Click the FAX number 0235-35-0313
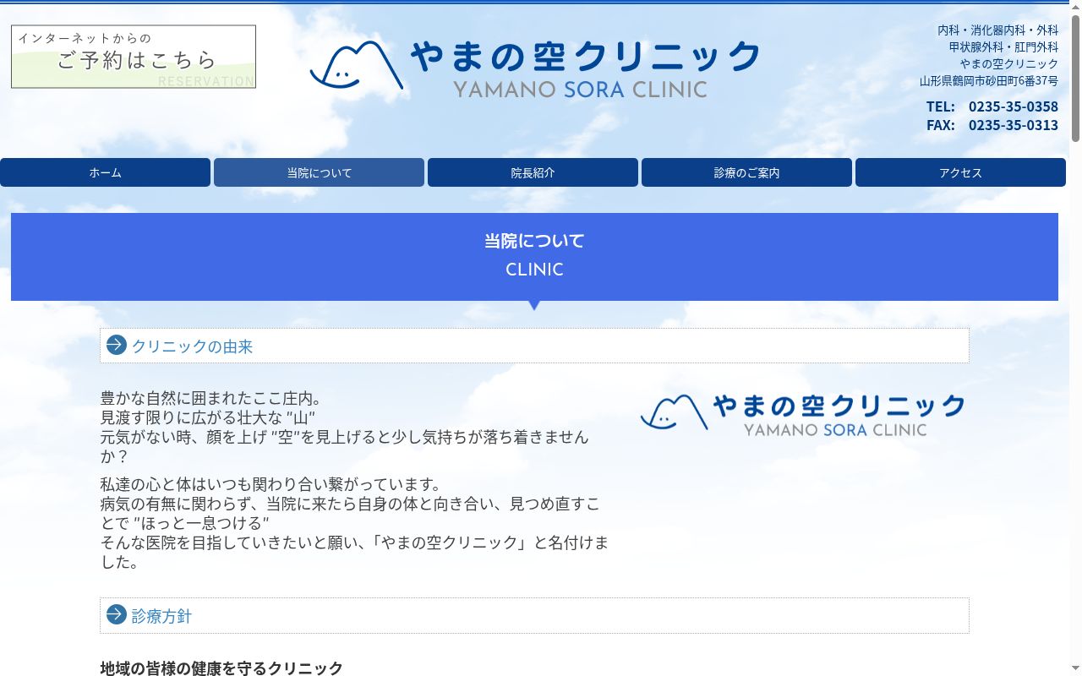Image resolution: width=1082 pixels, height=676 pixels. coord(1013,125)
